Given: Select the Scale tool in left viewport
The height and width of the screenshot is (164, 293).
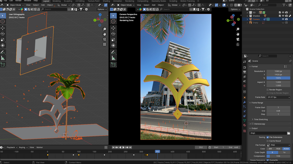Looking at the screenshot, I should point(3,39).
